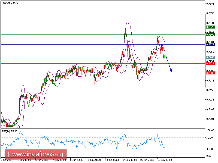Image resolution: width=218 pixels, height=163 pixels.
Task: Click the green 0.7300 resistance price tag
Action: [210, 35]
